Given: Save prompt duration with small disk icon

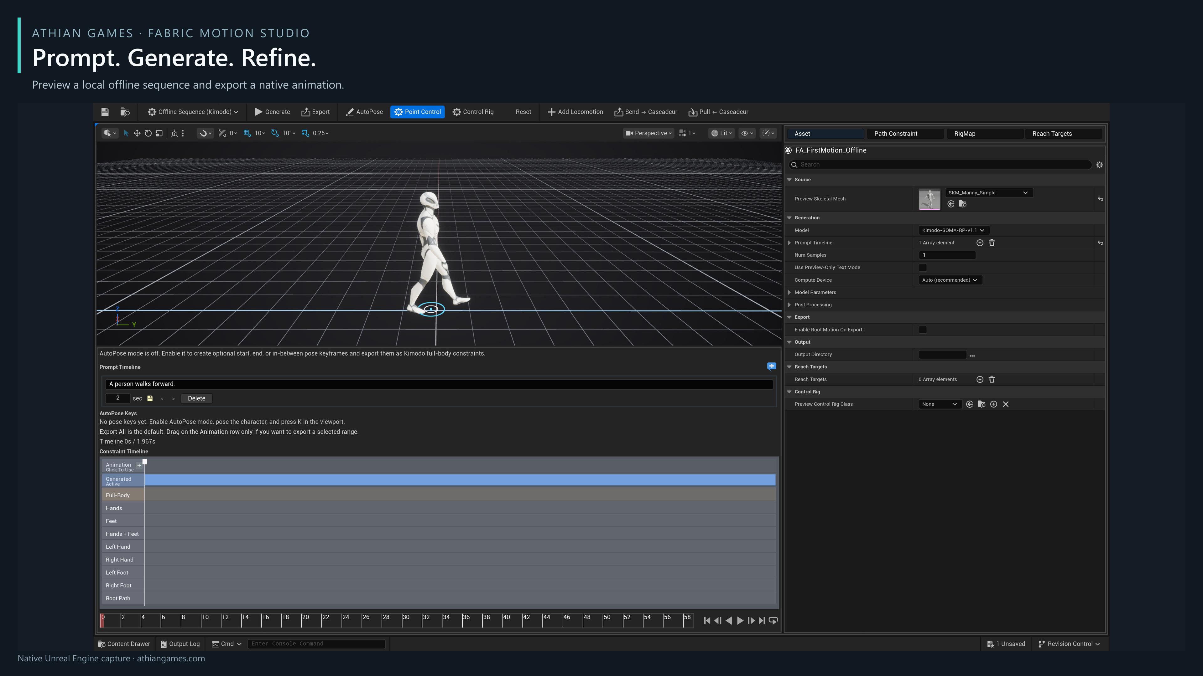Looking at the screenshot, I should 150,398.
